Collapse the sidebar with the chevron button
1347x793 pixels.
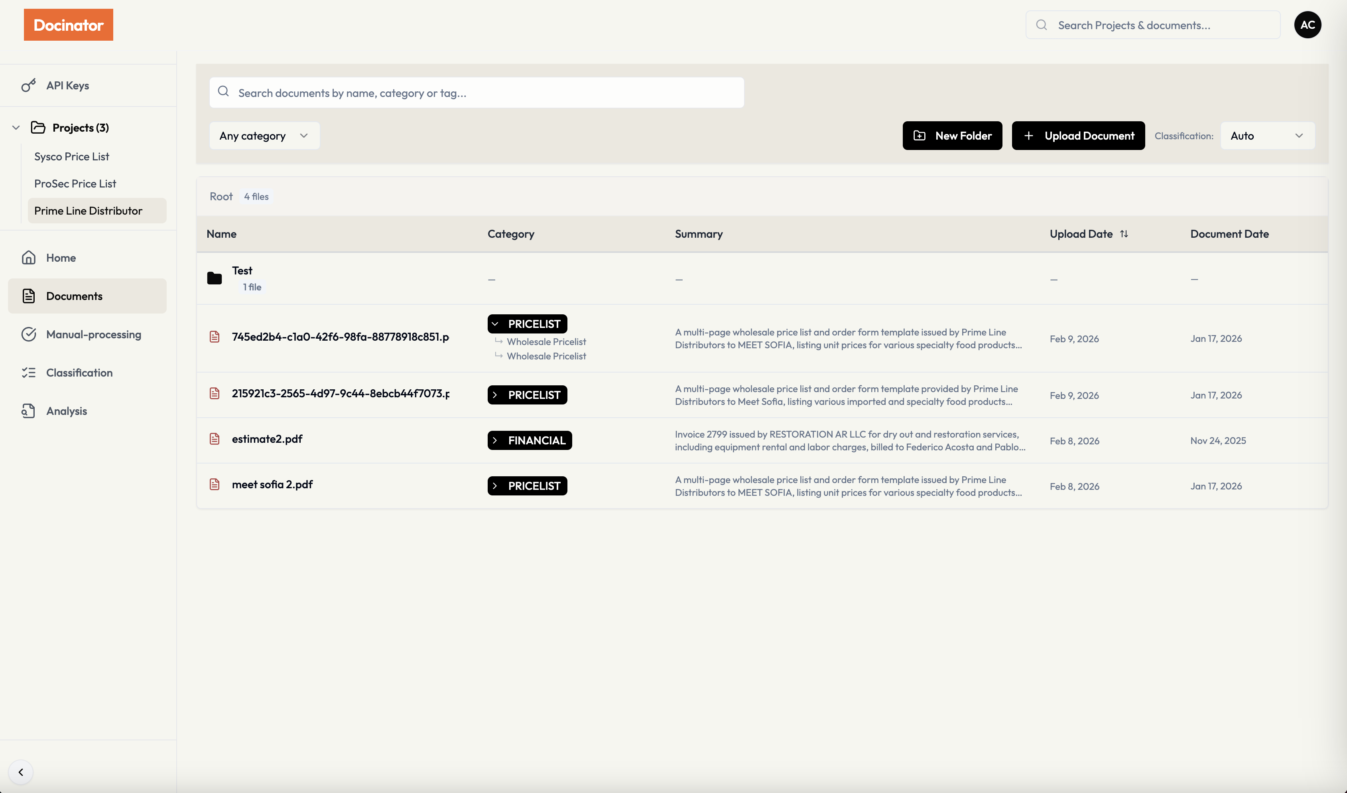click(x=21, y=771)
